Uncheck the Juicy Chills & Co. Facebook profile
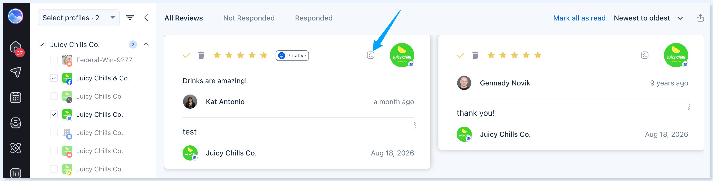Image resolution: width=713 pixels, height=181 pixels. pyautogui.click(x=54, y=78)
